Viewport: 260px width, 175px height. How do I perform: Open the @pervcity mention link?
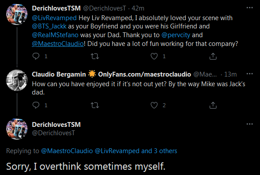(x=176, y=35)
